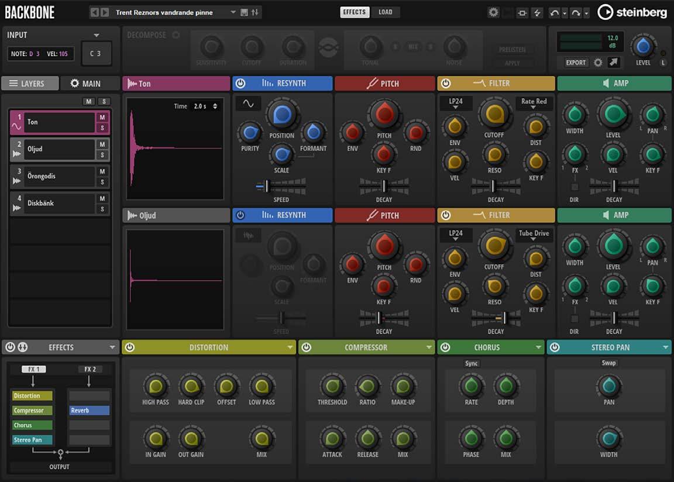Adjust Speed slider in Ton Resynth

point(281,187)
